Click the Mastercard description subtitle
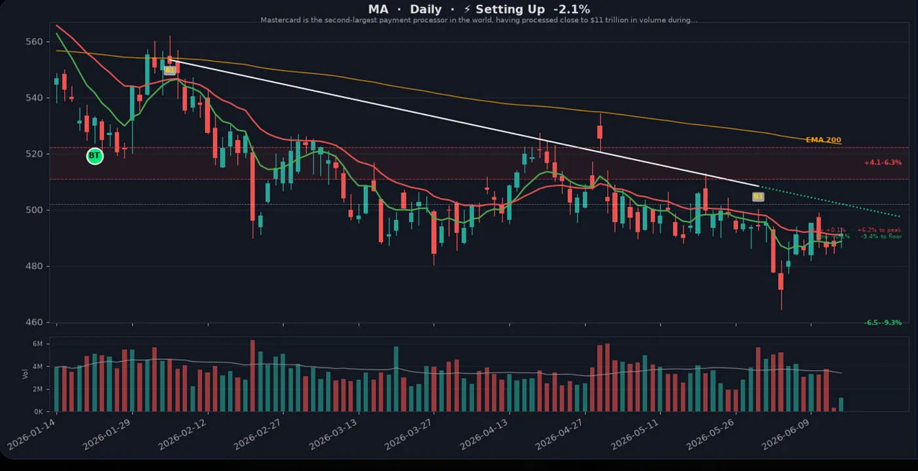The image size is (918, 471). click(x=479, y=20)
